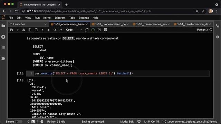Open the File menu
This screenshot has height=124, width=221.
[x=11, y=18]
